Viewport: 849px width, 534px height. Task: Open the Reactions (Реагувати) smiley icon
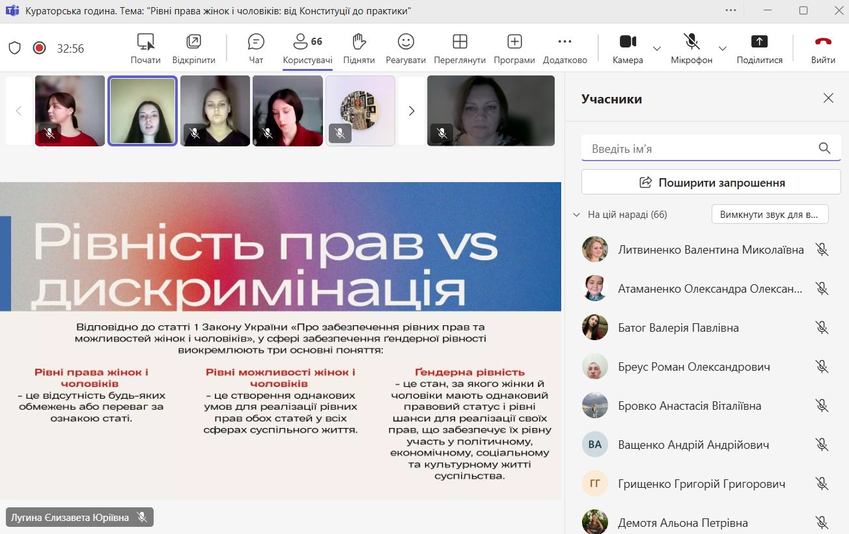click(406, 42)
